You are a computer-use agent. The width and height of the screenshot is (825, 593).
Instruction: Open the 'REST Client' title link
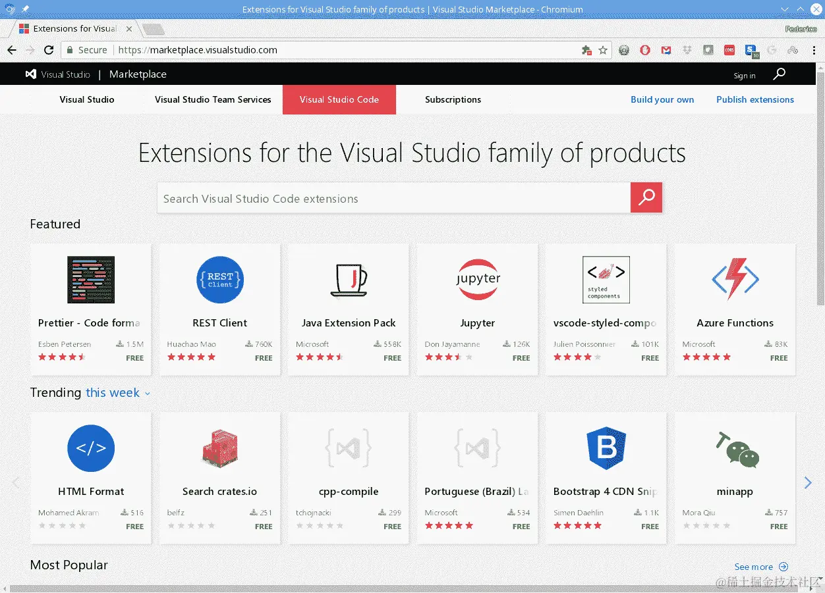[220, 322]
